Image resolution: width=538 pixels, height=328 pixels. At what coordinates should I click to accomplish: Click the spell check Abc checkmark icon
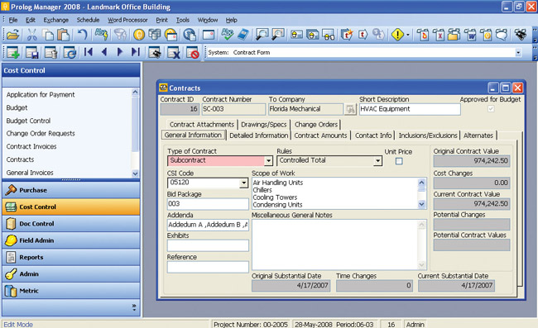(227, 34)
